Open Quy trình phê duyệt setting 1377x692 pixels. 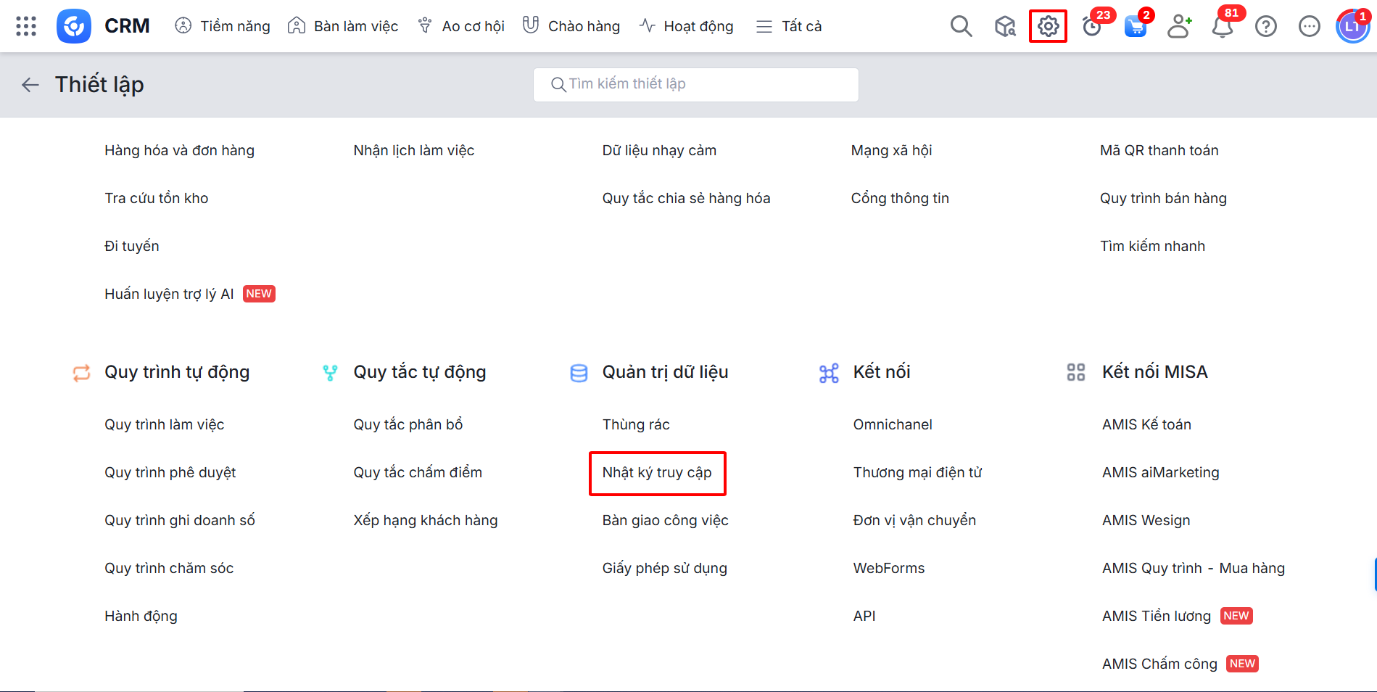point(170,473)
